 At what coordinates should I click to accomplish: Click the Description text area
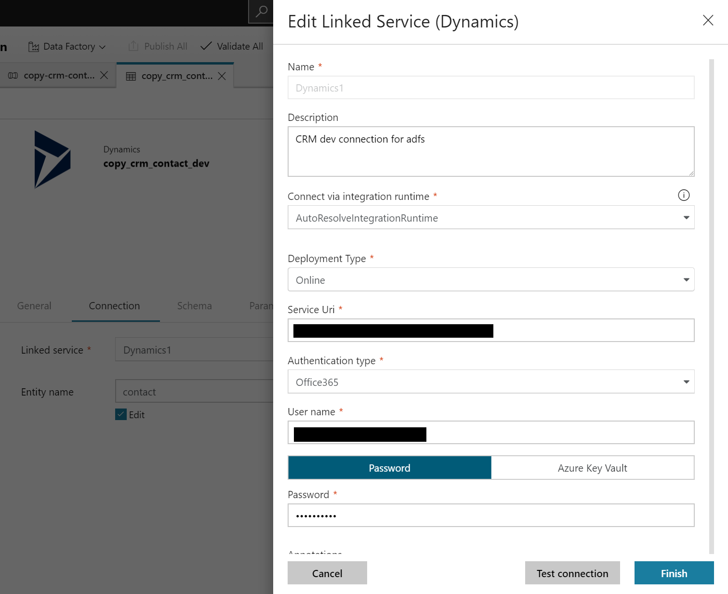[491, 151]
